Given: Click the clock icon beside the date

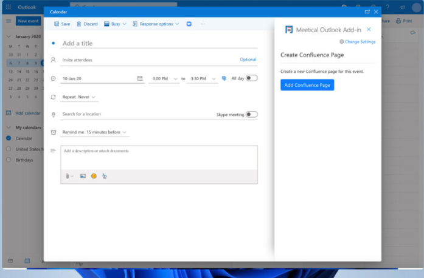Looking at the screenshot, I should click(54, 78).
